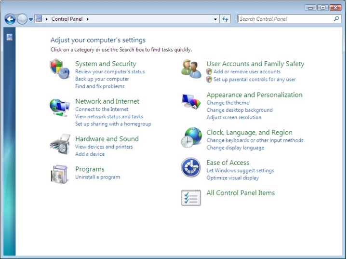Maximize the Control Panel window
Viewport: 363px width, 259px height.
[x=323, y=8]
